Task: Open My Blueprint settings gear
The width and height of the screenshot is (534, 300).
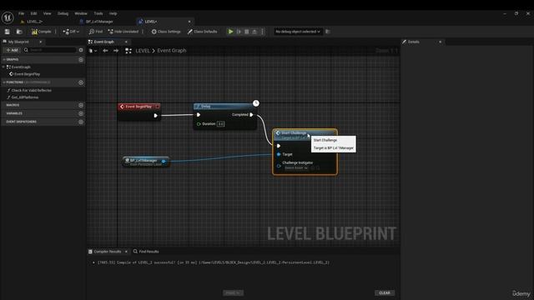Action: pos(81,50)
